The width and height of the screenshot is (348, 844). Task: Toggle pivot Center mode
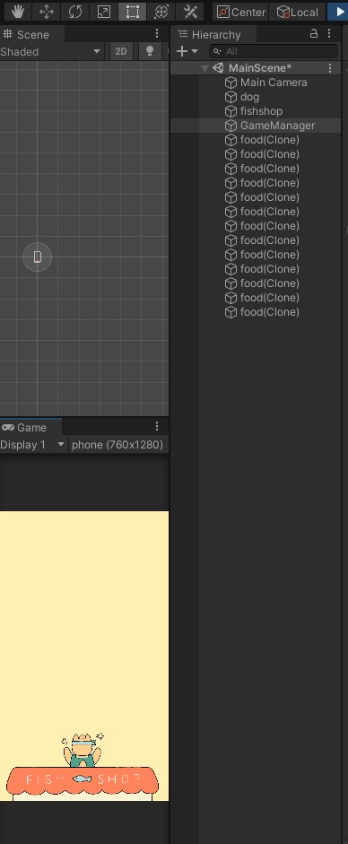241,12
